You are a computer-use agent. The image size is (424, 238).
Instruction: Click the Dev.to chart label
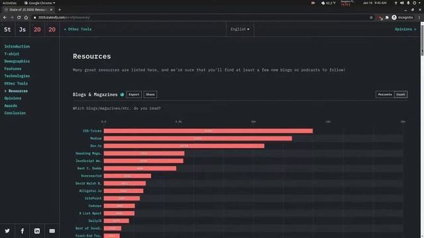[x=96, y=145]
